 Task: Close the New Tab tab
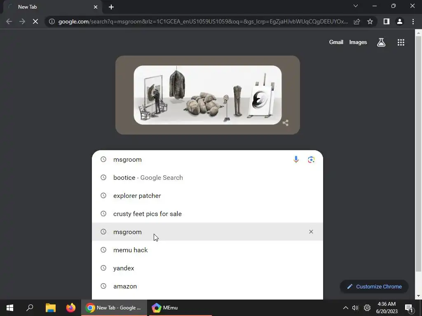click(x=96, y=7)
